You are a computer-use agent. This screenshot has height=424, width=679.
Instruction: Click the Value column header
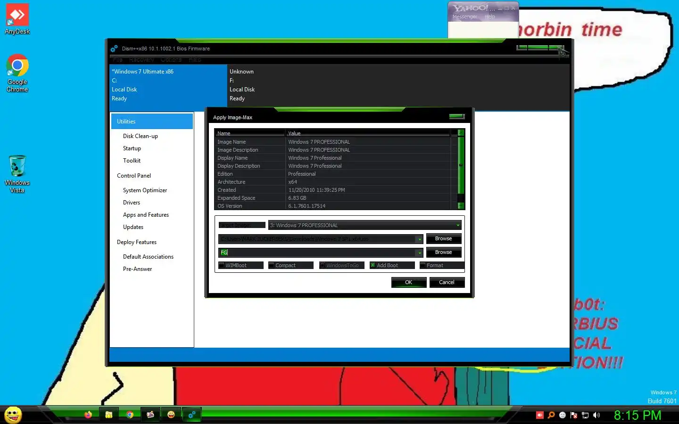coord(368,133)
